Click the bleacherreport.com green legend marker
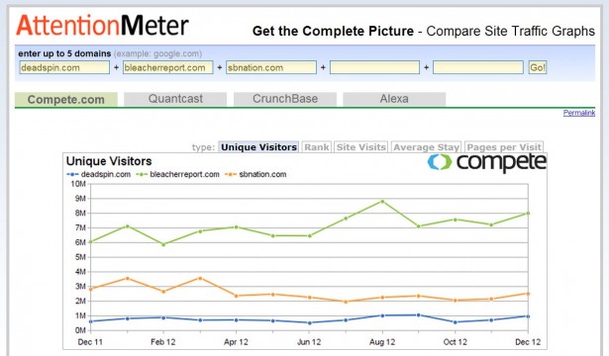 tap(142, 174)
